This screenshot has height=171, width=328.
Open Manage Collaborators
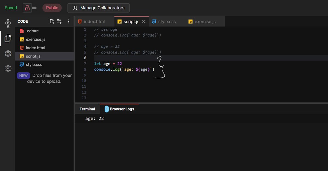[x=98, y=8]
